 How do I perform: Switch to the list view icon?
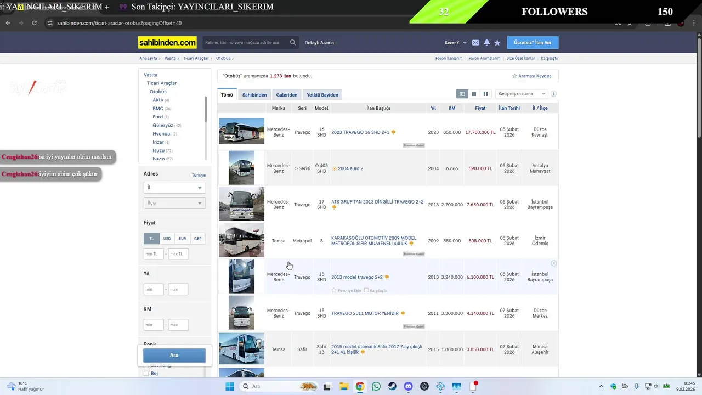tap(474, 94)
